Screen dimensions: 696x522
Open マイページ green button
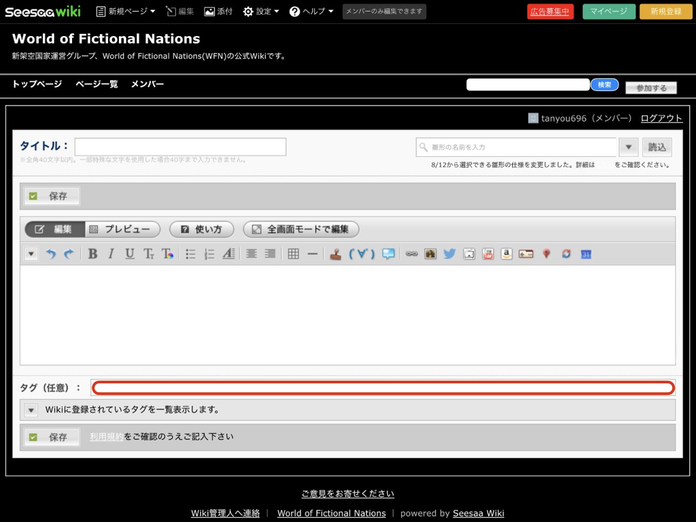tap(608, 12)
